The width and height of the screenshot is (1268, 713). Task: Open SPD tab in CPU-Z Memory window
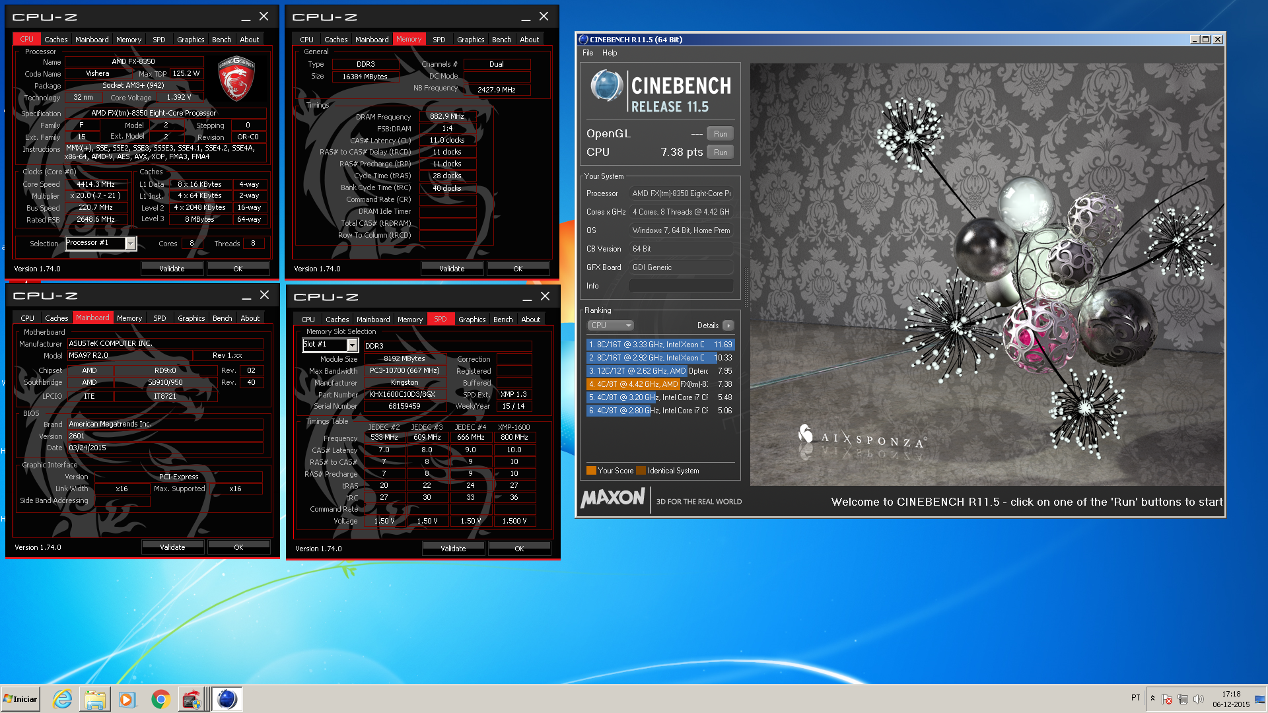click(439, 40)
